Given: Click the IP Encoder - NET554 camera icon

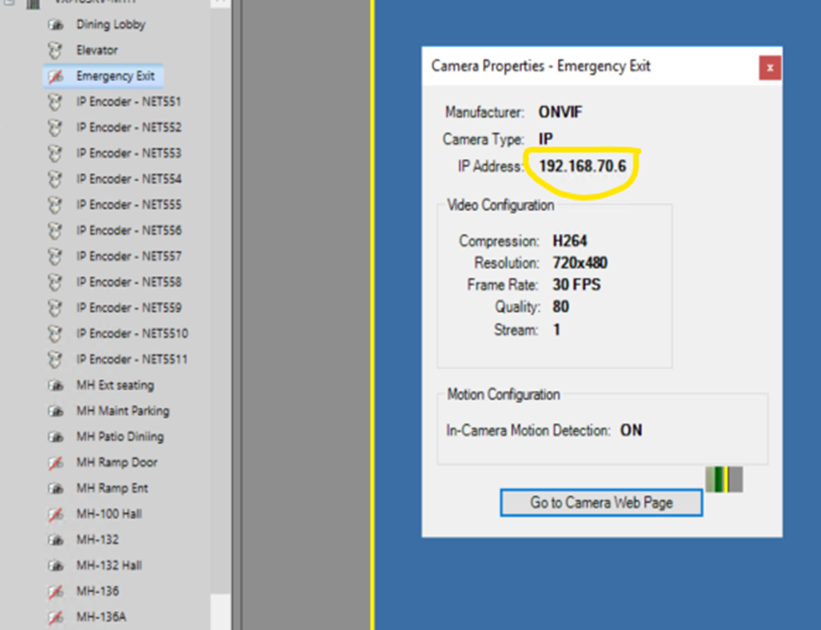Looking at the screenshot, I should [55, 180].
